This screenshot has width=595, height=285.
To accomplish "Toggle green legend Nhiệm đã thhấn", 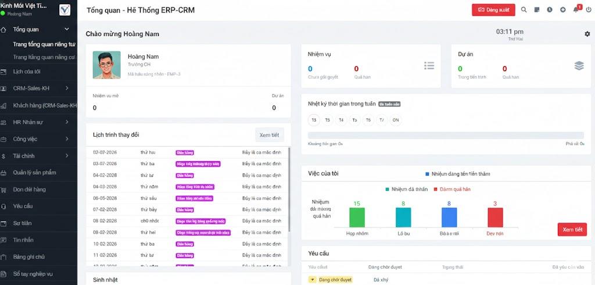I will [406, 189].
